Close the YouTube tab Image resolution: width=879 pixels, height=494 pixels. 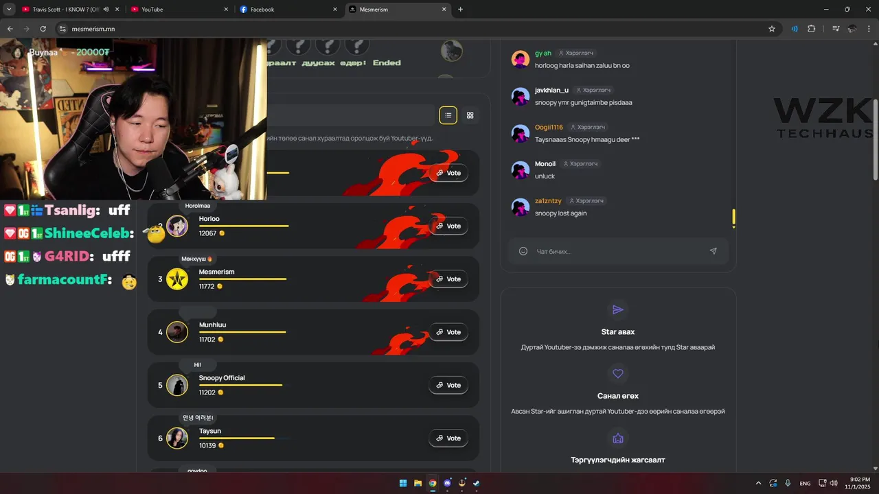pyautogui.click(x=227, y=10)
